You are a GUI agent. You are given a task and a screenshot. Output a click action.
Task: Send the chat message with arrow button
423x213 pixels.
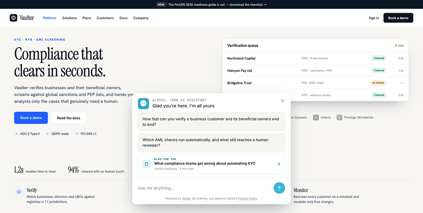[x=279, y=188]
